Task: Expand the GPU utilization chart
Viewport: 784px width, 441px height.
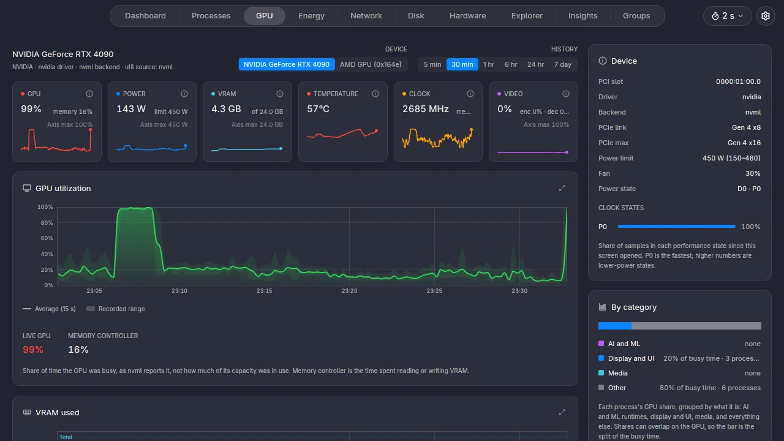Action: coord(562,188)
